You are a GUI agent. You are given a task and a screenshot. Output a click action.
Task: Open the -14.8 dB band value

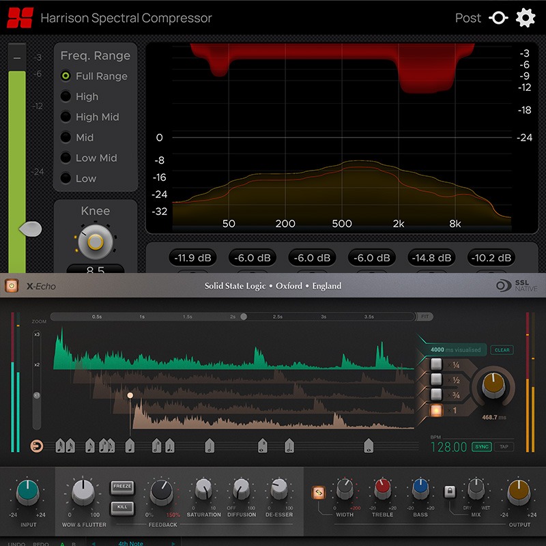coord(431,258)
